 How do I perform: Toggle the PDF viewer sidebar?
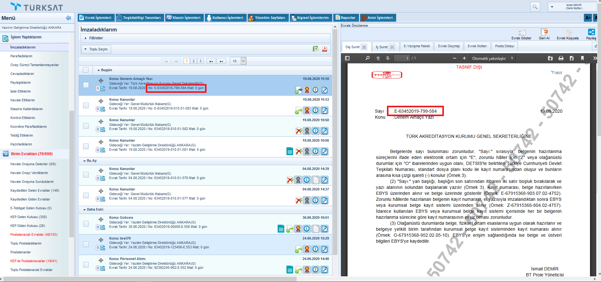347,58
